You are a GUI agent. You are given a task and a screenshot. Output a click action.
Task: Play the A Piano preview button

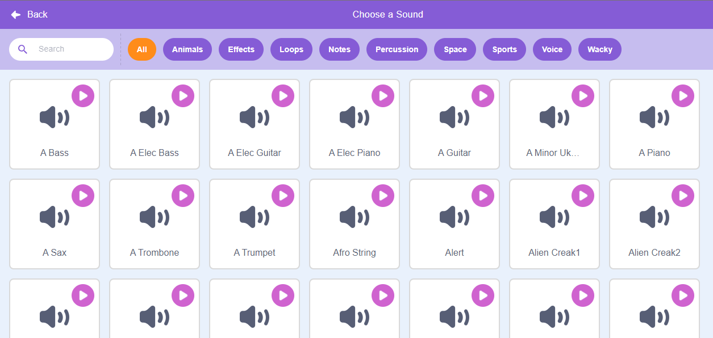pos(683,96)
